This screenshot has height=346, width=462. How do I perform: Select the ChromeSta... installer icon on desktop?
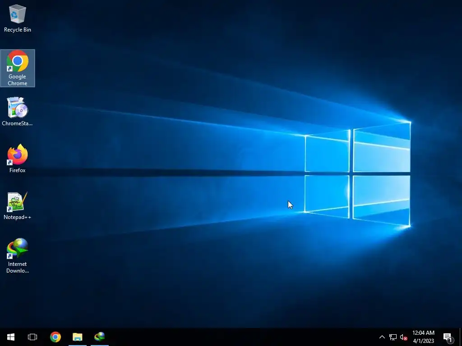click(18, 112)
